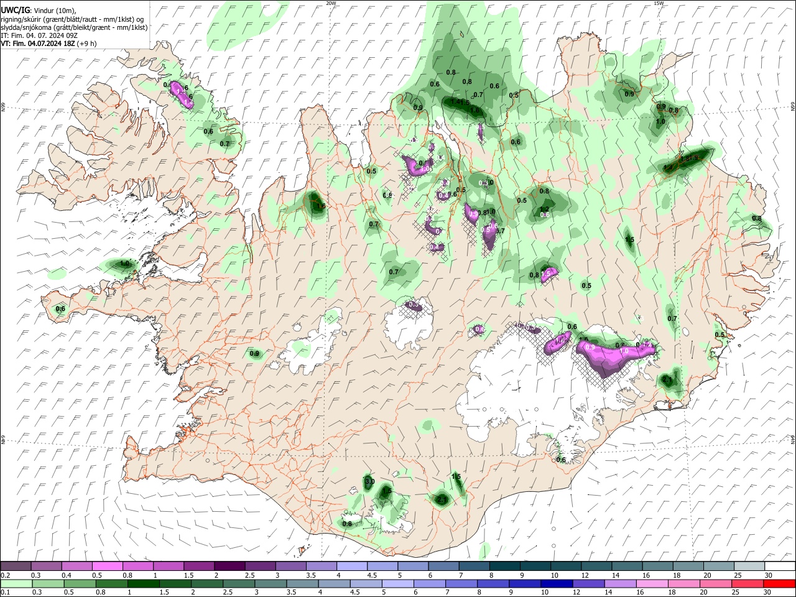Select the snow scale swatch between 18 and 20
This screenshot has height=597, width=796.
(x=689, y=566)
